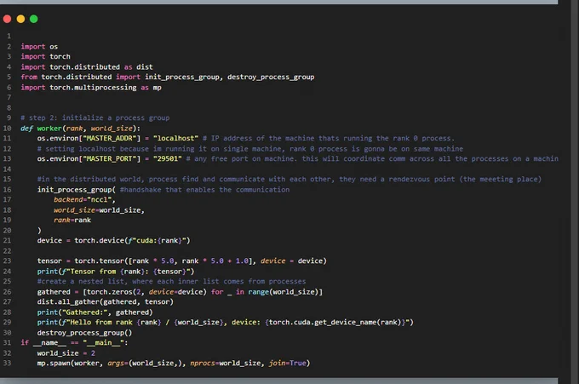
Task: Click the "MASTER_ADDR" string on line 11
Action: click(x=112, y=139)
